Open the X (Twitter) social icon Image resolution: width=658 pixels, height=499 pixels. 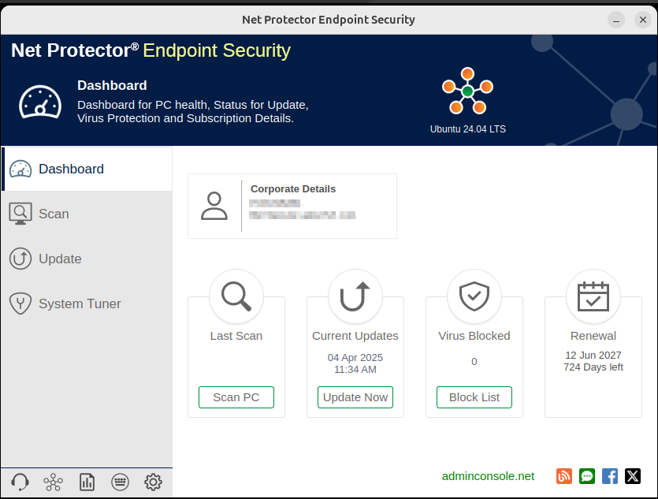coord(632,476)
